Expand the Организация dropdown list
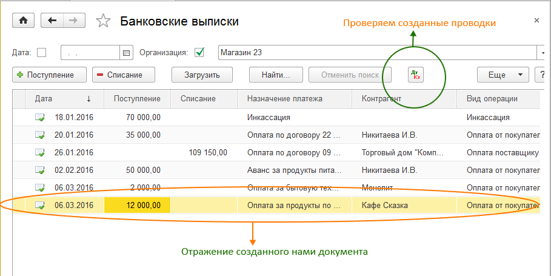Screen dimensions: 551x276 point(542,53)
